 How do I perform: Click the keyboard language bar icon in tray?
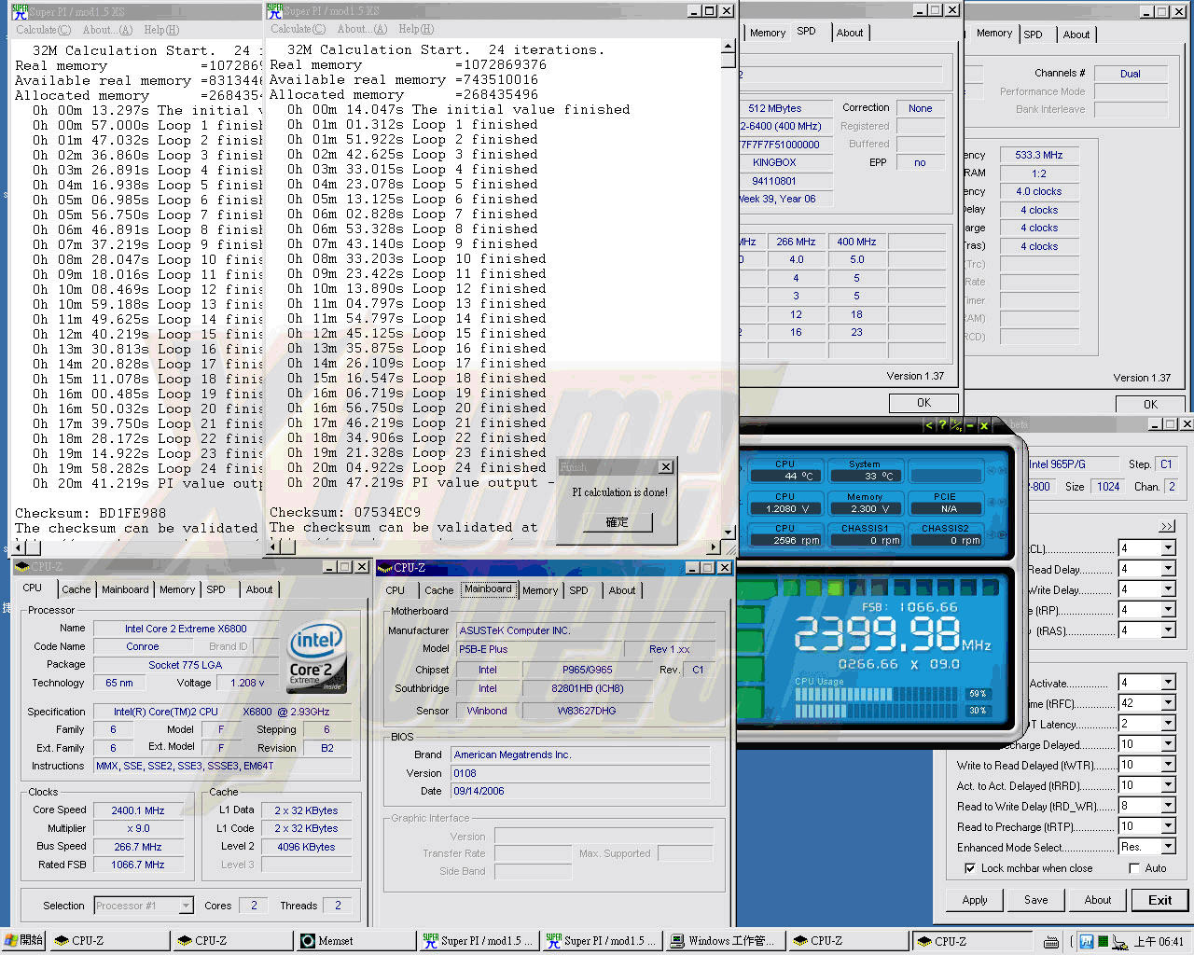1049,942
